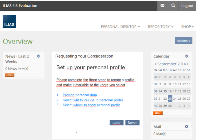Open Select whom to show profile link
The image size is (197, 140).
[x=91, y=105]
